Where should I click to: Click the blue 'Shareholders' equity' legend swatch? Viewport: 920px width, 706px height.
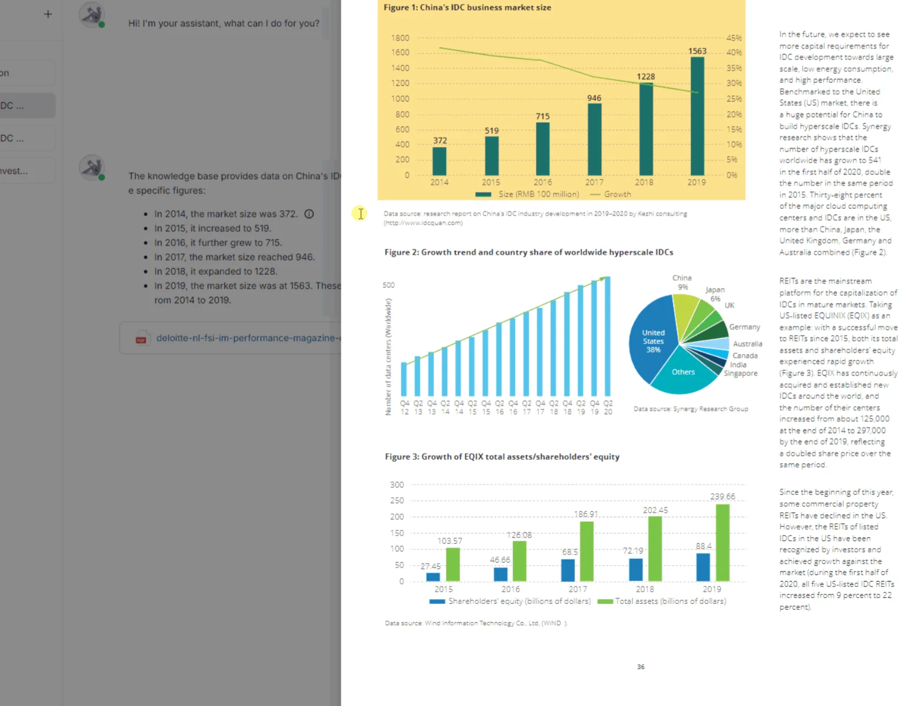[436, 601]
